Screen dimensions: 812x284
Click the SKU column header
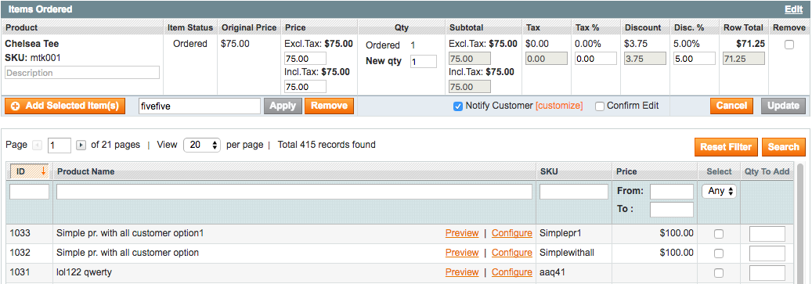(549, 171)
